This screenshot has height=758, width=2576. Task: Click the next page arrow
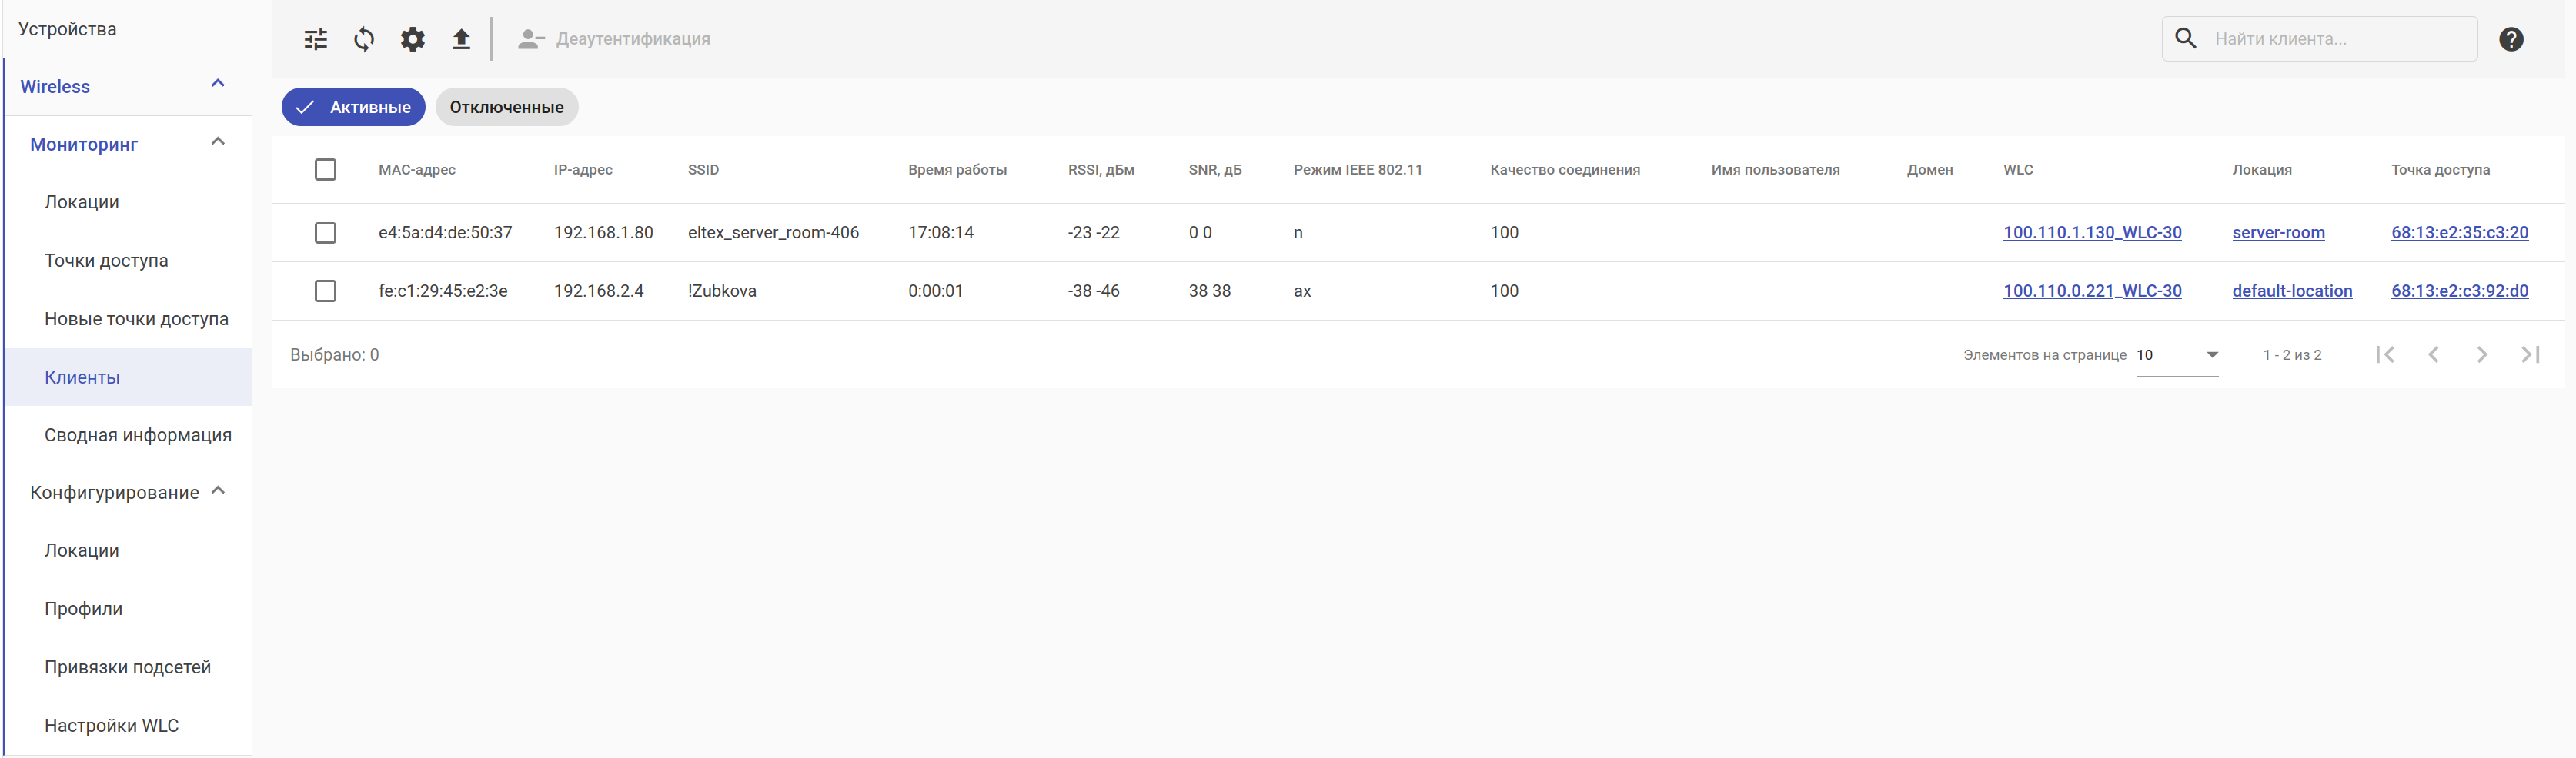pyautogui.click(x=2481, y=354)
